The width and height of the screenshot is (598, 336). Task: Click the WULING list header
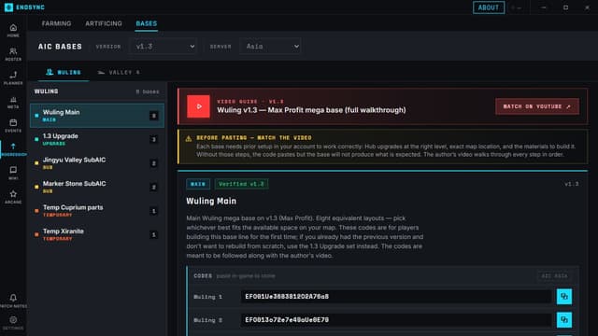coord(46,91)
